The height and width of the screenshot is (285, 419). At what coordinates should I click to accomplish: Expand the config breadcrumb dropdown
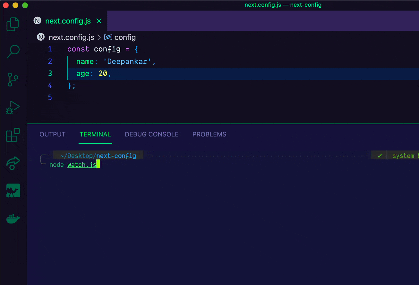125,37
